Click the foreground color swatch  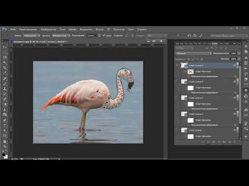4,154
